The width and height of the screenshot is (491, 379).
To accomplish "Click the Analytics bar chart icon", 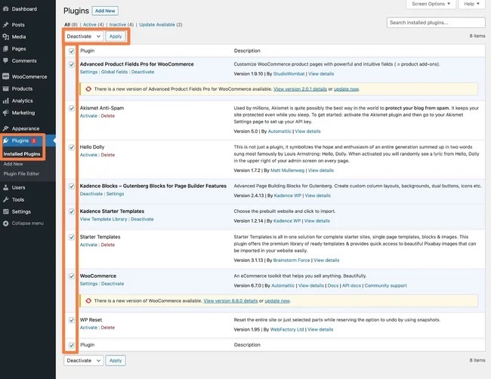I will click(x=6, y=100).
